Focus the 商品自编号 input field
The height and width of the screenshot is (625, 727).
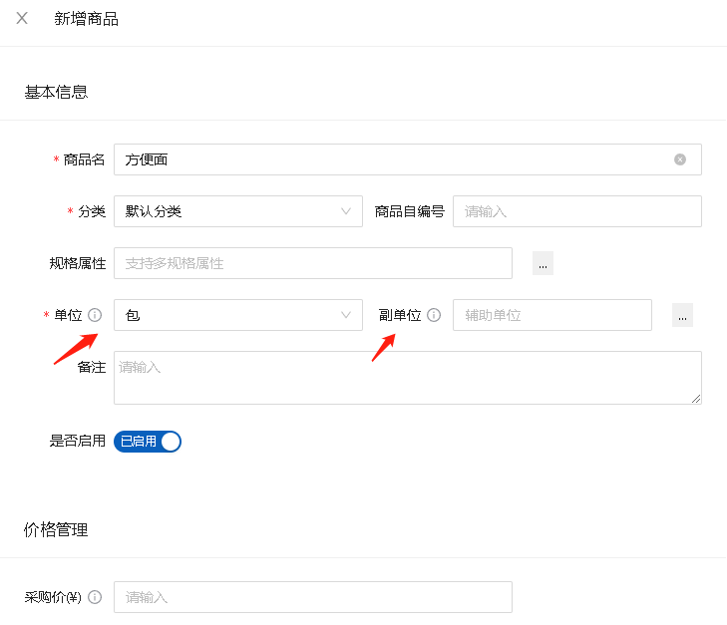[x=576, y=211]
